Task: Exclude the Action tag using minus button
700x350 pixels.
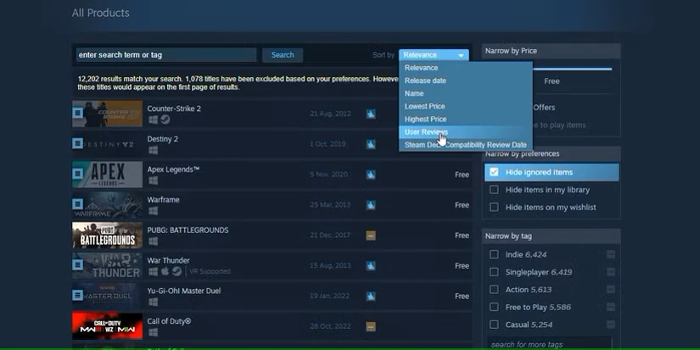Action: (x=611, y=289)
